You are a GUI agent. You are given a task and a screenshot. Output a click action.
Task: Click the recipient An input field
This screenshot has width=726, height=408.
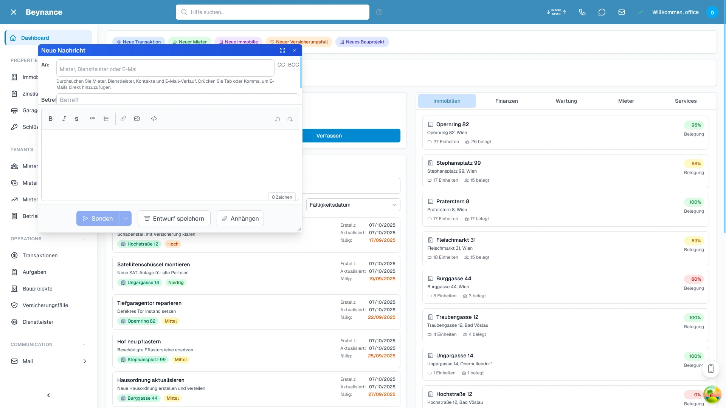click(x=165, y=69)
